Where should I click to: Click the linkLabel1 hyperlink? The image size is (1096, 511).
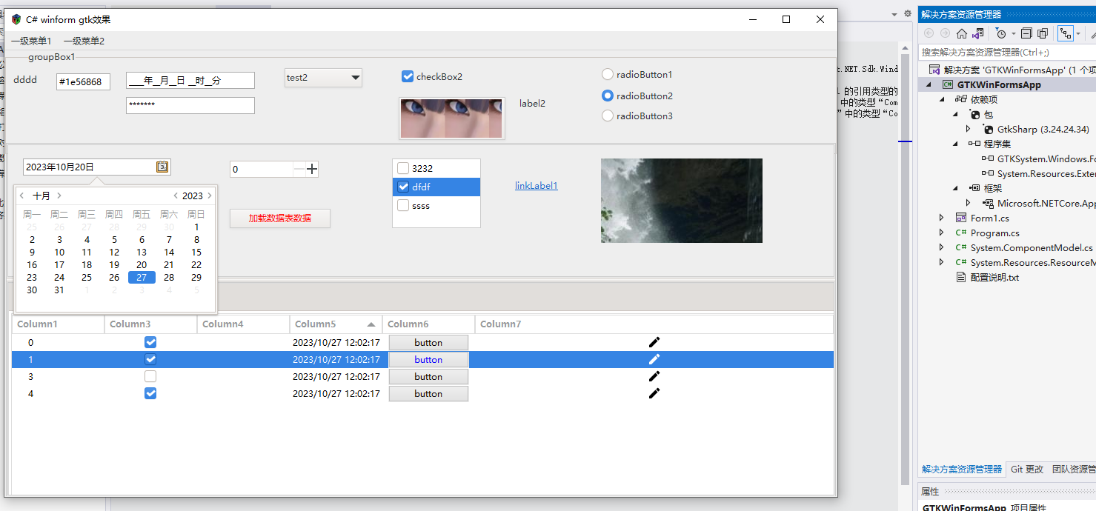pos(536,186)
